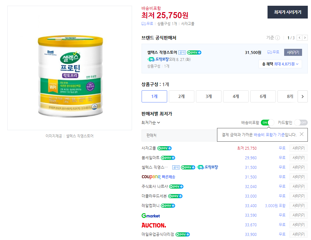Click the Gmarket logo
This screenshot has width=311, height=240.
150,216
